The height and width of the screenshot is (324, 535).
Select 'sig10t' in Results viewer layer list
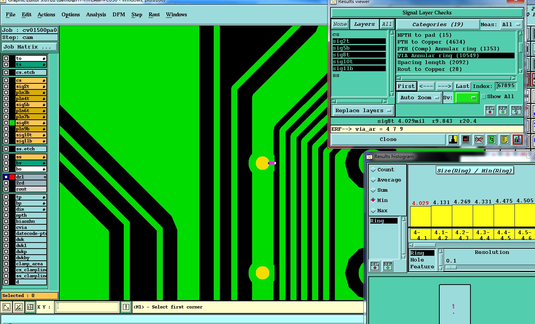[x=359, y=62]
